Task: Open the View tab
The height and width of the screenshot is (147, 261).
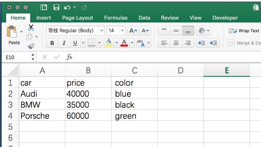Action: point(196,18)
